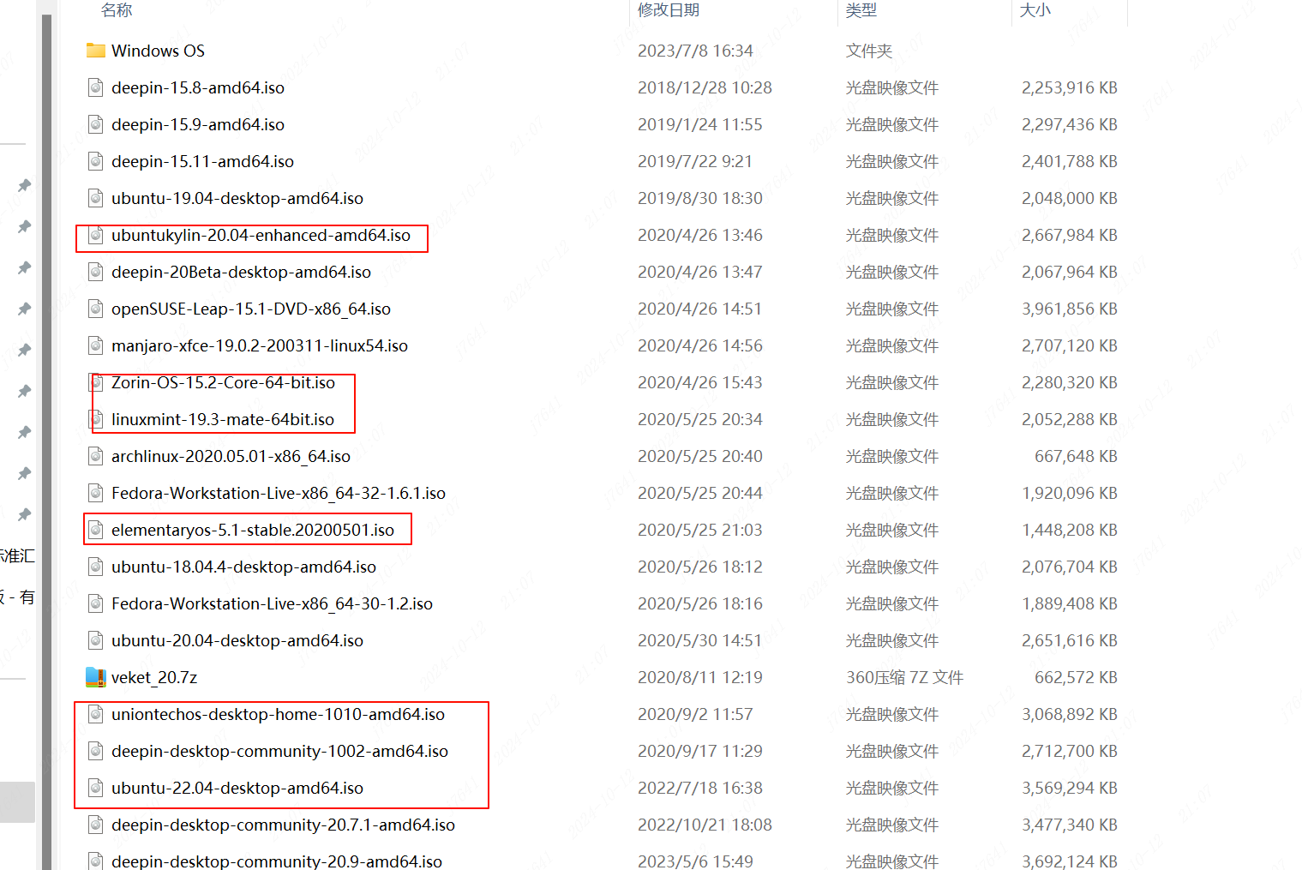
Task: Select the ubuntu-22.04-desktop ISO file icon
Action: (x=96, y=788)
